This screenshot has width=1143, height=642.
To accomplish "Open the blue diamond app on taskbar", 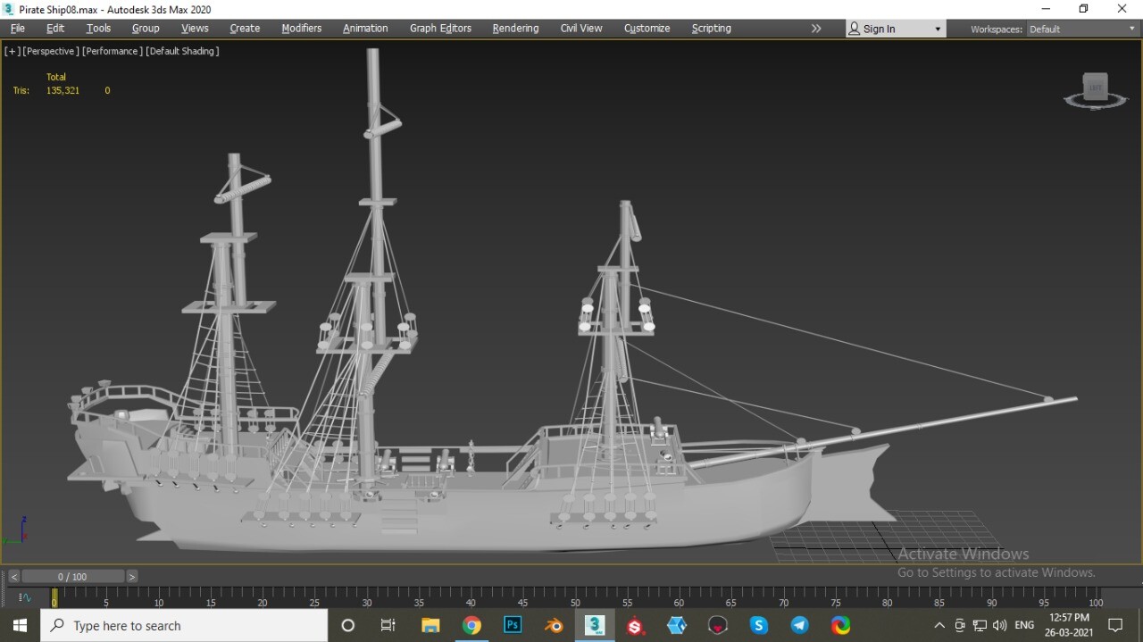I will [677, 625].
